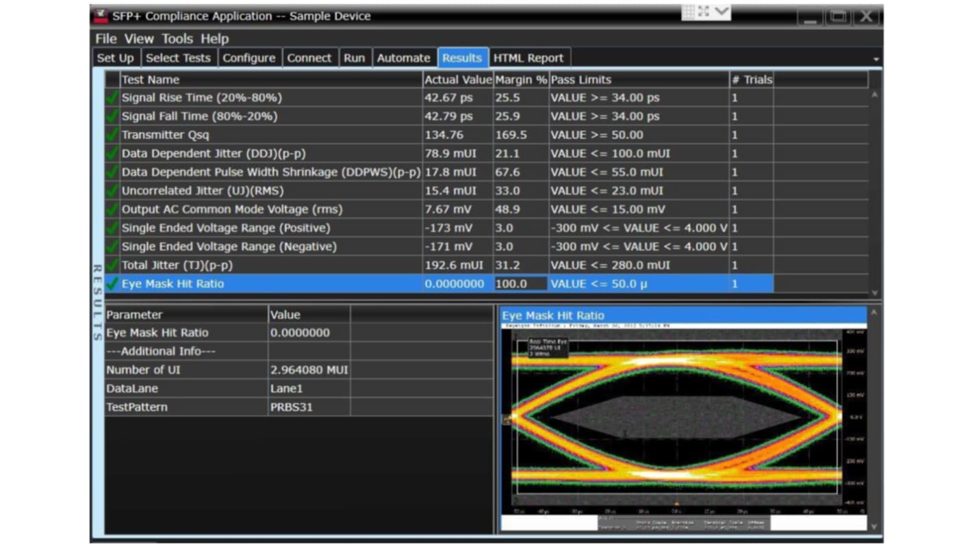The height and width of the screenshot is (546, 972).
Task: Select the Total Jitter (TJ)(p-p) row
Action: tap(439, 264)
